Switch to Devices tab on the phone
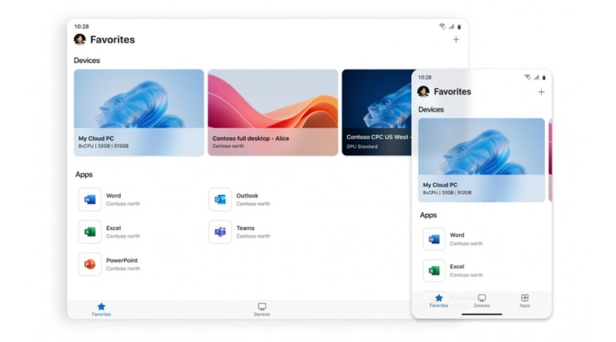The height and width of the screenshot is (342, 616). (482, 300)
